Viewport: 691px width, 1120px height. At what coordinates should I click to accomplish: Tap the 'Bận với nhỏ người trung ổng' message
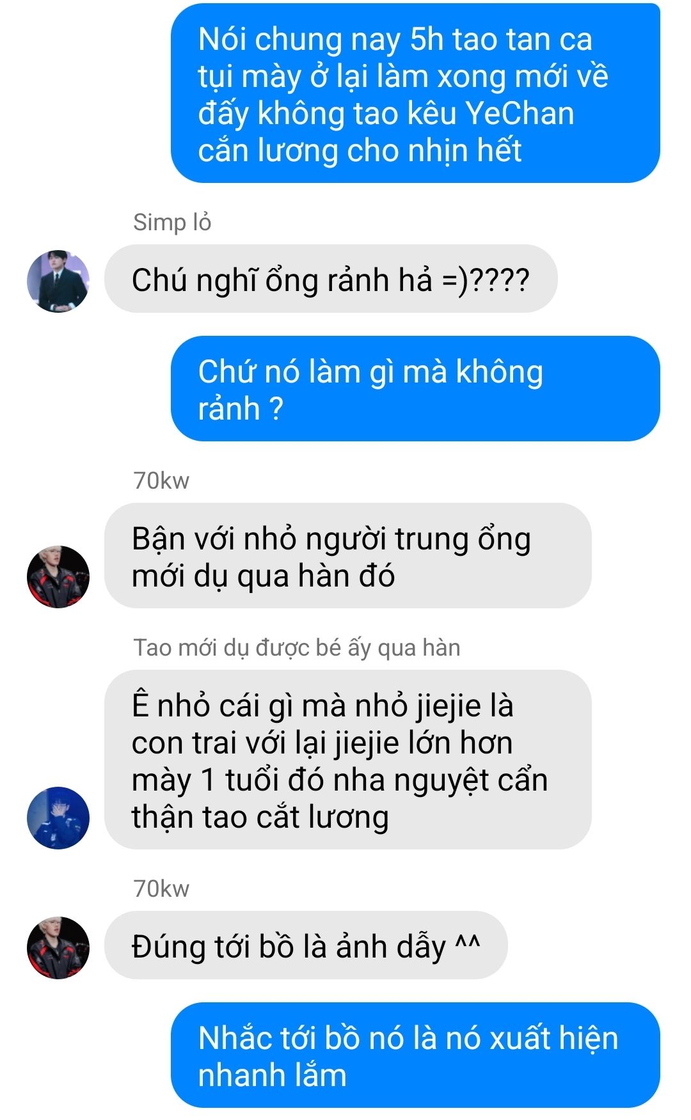click(x=347, y=556)
